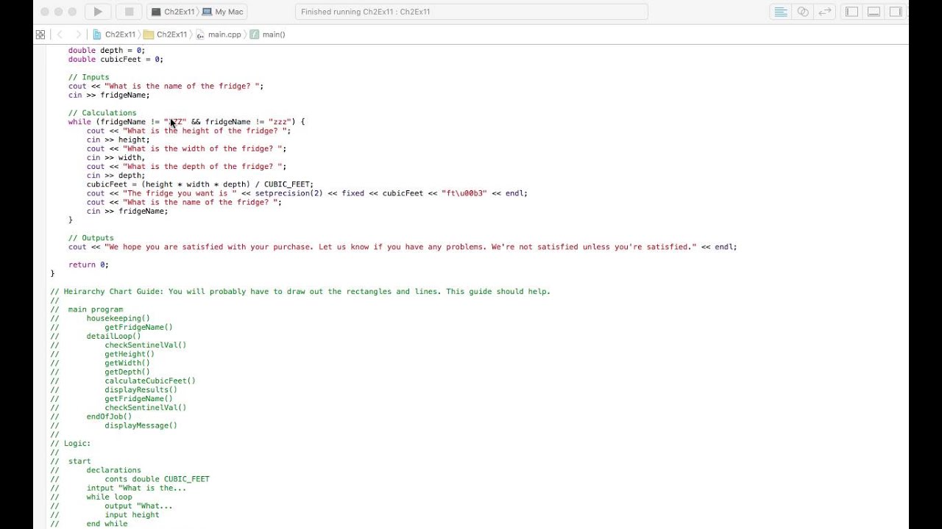Show the version editor
The width and height of the screenshot is (942, 529).
pos(825,12)
